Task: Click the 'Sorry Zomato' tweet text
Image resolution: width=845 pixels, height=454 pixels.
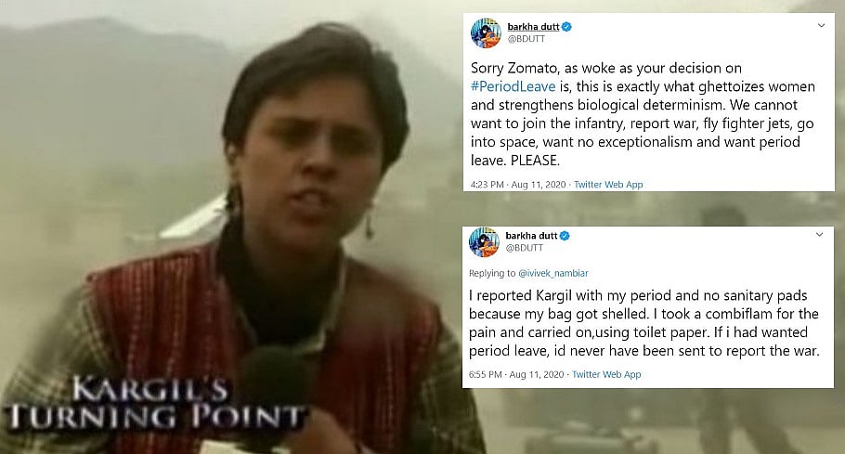Action: pyautogui.click(x=643, y=114)
